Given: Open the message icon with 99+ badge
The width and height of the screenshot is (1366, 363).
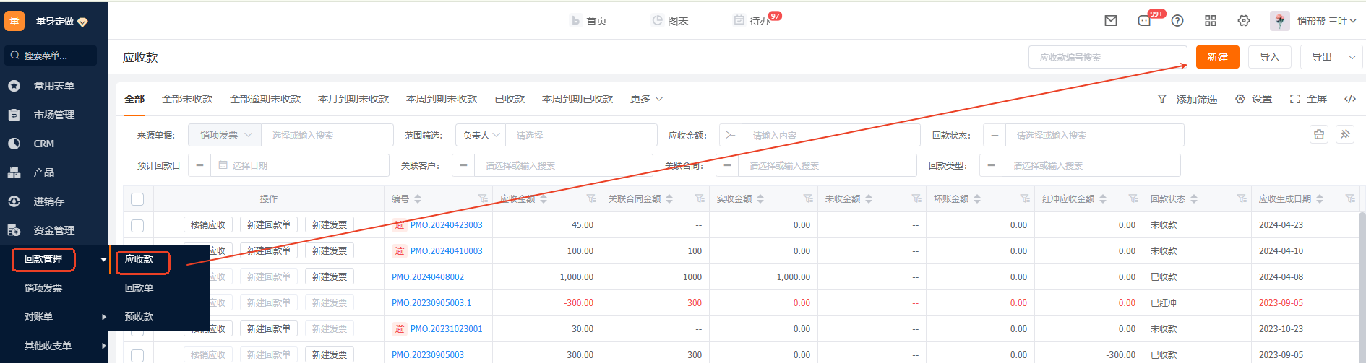Looking at the screenshot, I should point(1145,21).
